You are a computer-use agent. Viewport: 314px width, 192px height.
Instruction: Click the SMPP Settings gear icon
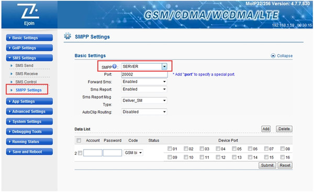pyautogui.click(x=68, y=36)
